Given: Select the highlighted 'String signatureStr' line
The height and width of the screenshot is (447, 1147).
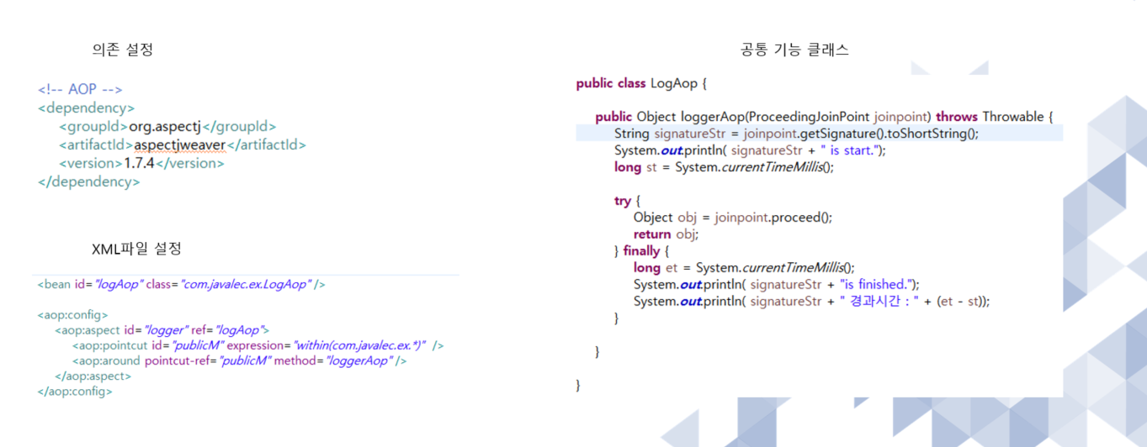Looking at the screenshot, I should pyautogui.click(x=796, y=134).
